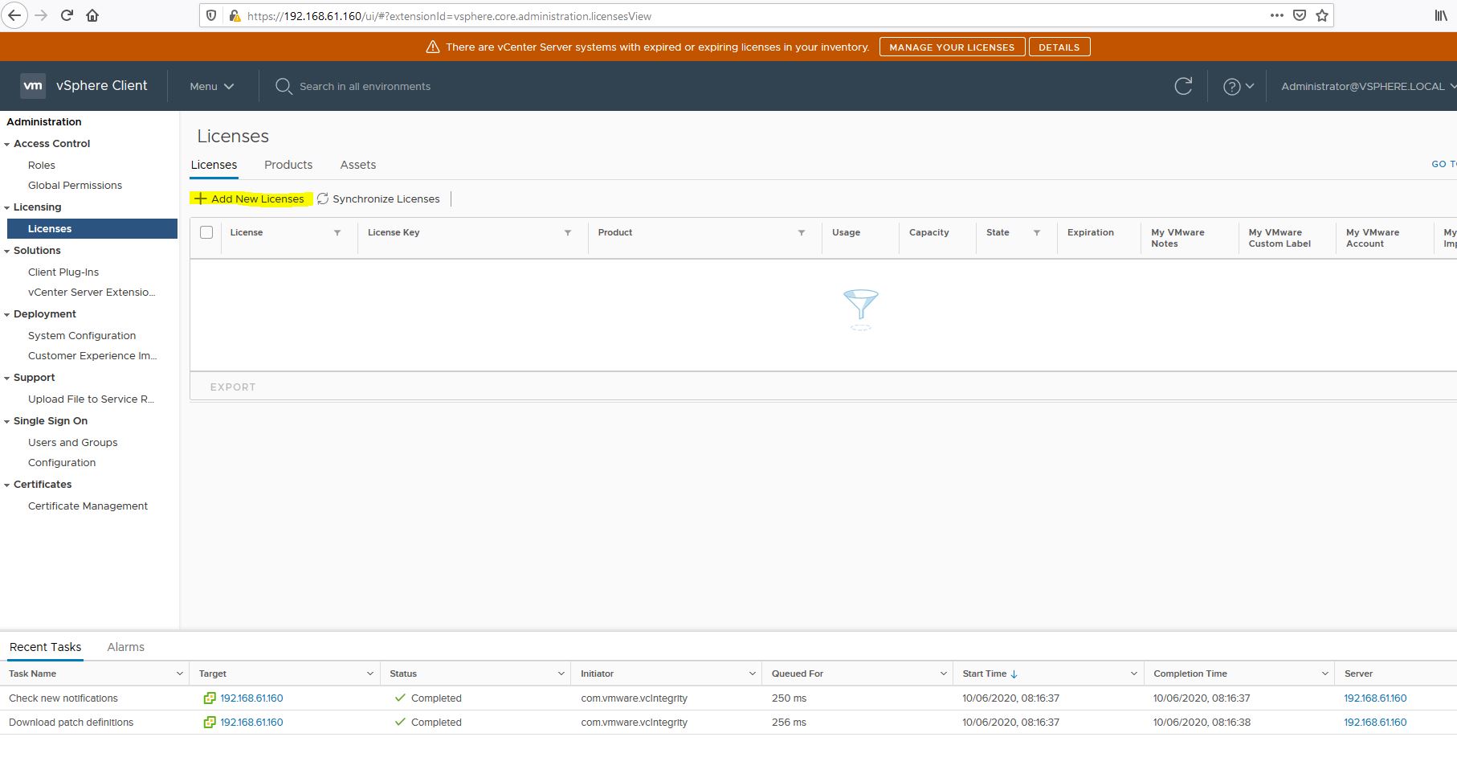Filter the State column
1457x778 pixels.
tap(1037, 233)
